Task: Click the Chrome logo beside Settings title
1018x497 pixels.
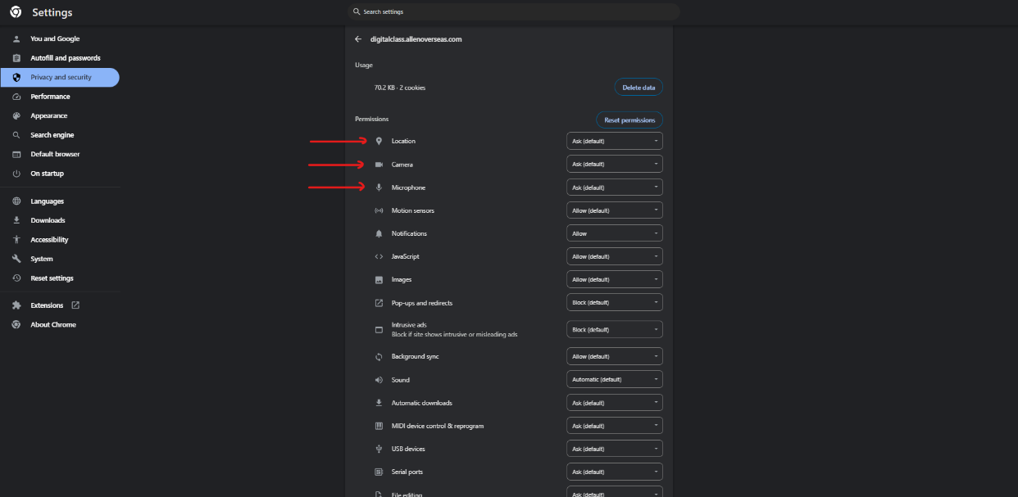Action: tap(16, 12)
